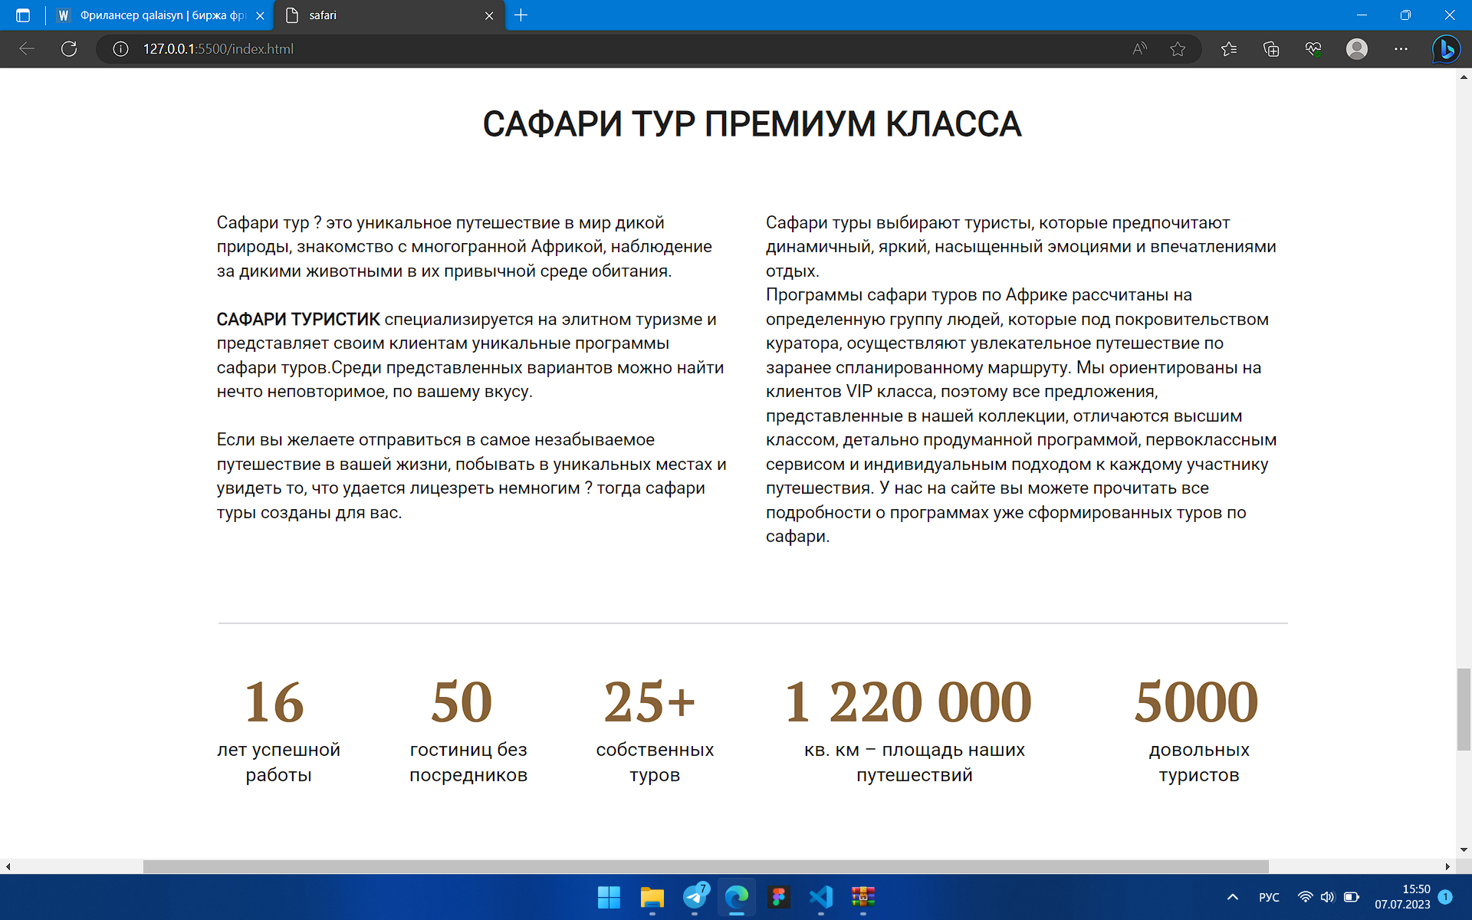Open the tab actions menu icon

(23, 15)
